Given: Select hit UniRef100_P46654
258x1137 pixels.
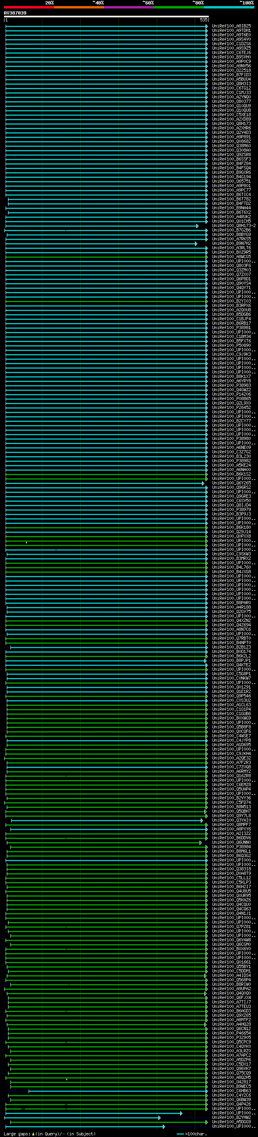Looking at the screenshot, I should (x=231, y=1033).
